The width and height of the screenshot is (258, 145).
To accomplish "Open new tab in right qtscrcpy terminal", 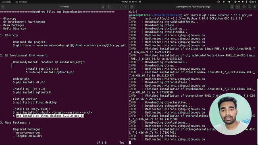I will [132, 7].
